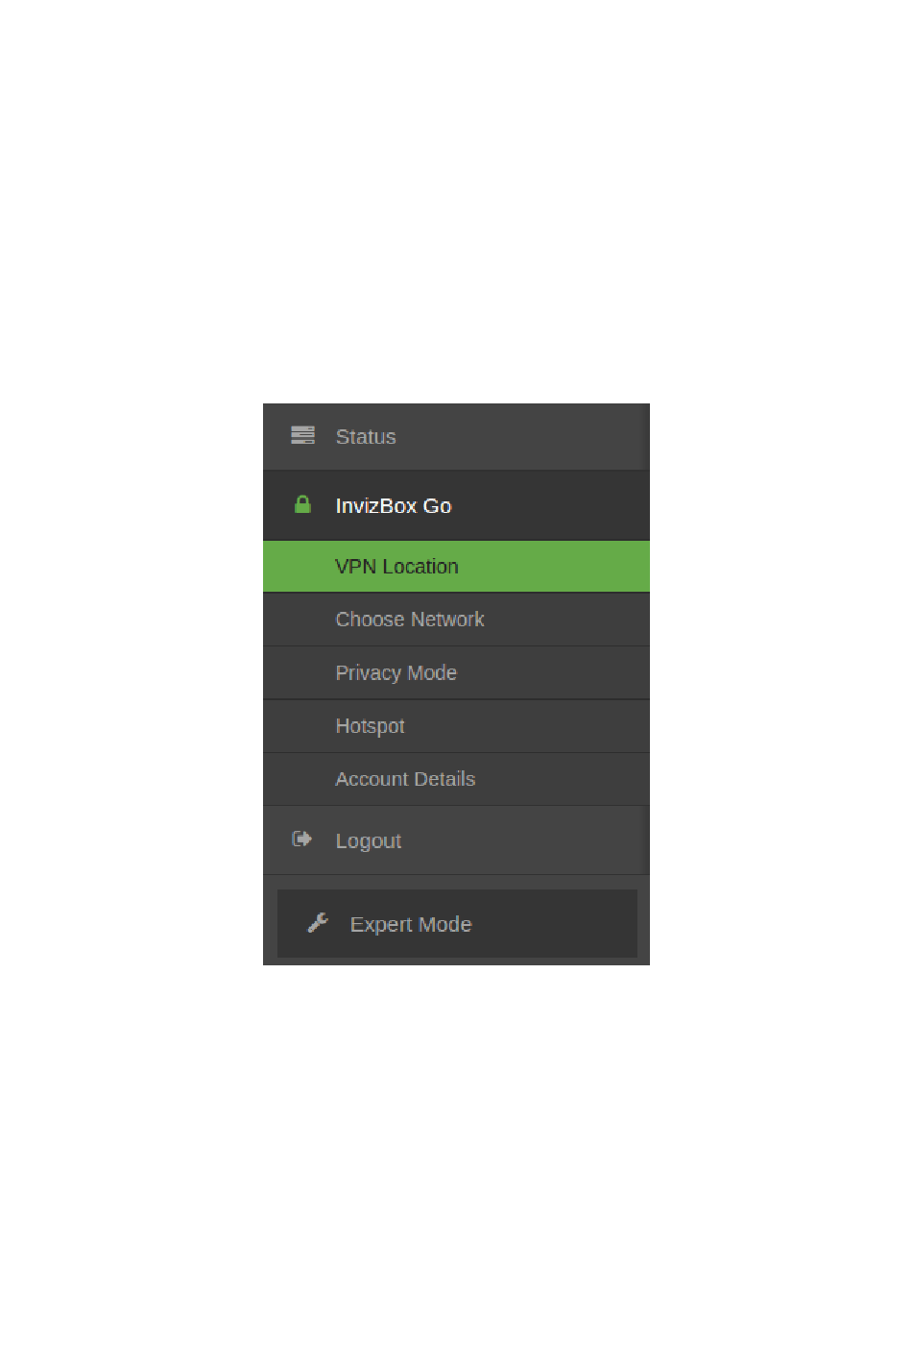The width and height of the screenshot is (912, 1363).
Task: Collapse the InvizBox Go section
Action: coord(456,506)
